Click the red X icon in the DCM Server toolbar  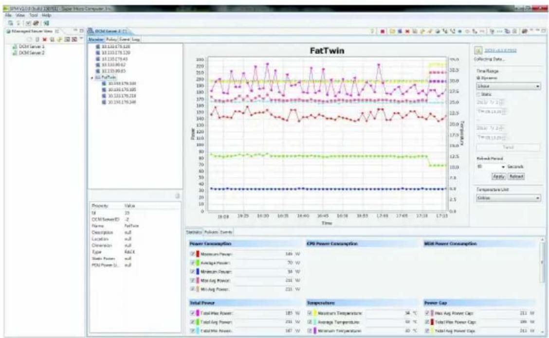tap(407, 32)
